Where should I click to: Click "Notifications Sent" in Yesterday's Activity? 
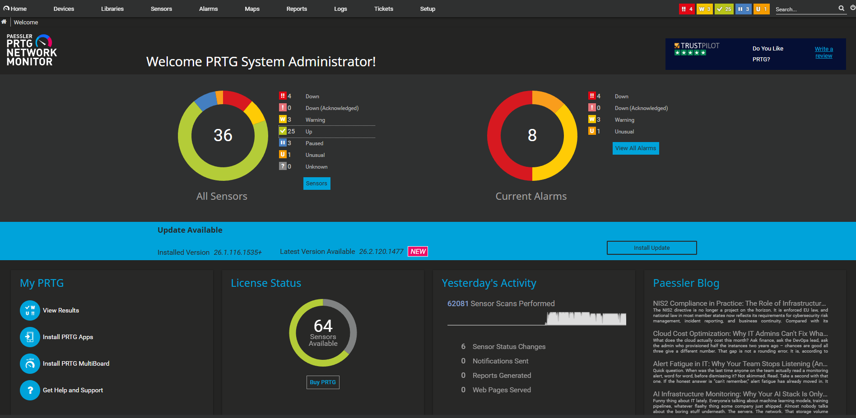click(x=500, y=361)
